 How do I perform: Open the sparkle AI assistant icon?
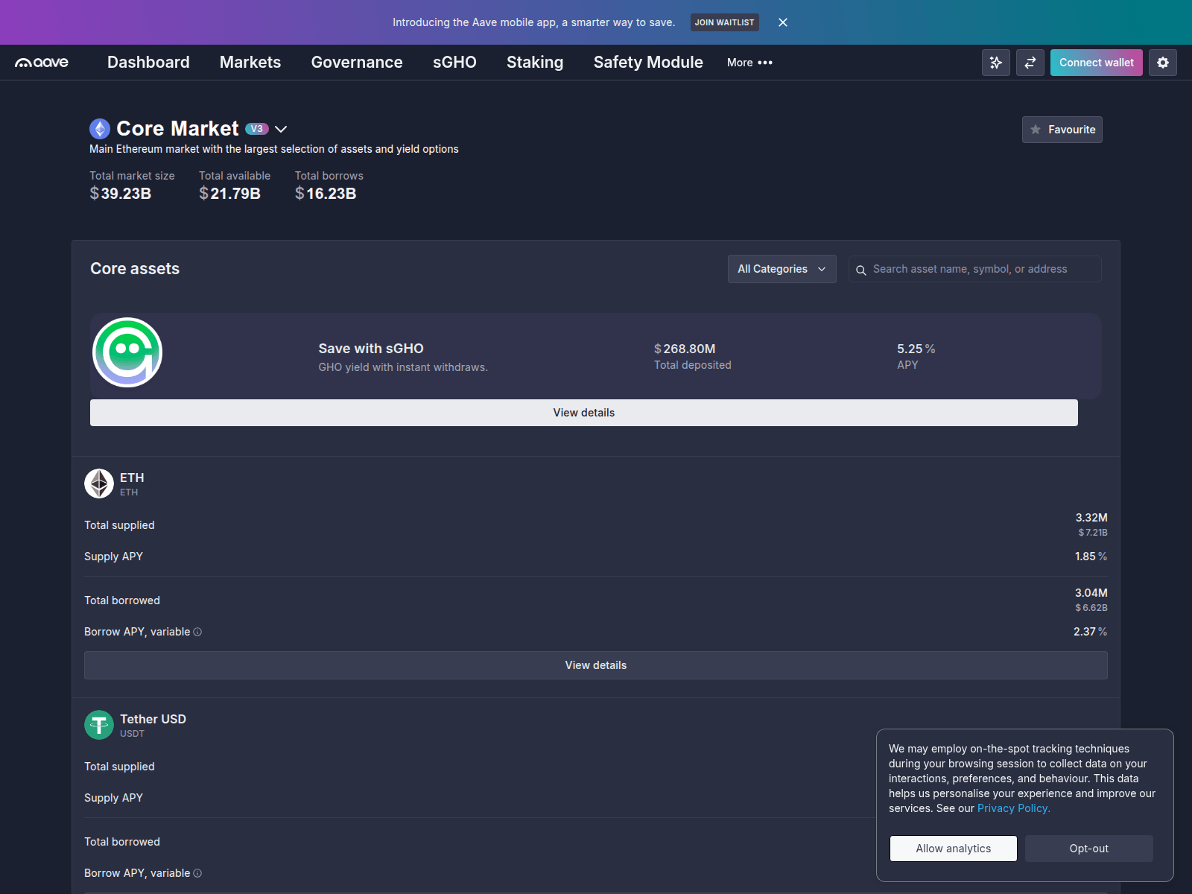996,63
